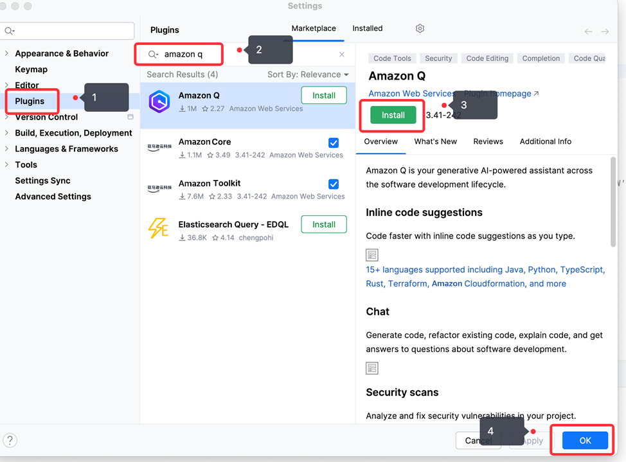Click the Amazon Q plugin logo icon
This screenshot has width=626, height=462.
click(159, 102)
